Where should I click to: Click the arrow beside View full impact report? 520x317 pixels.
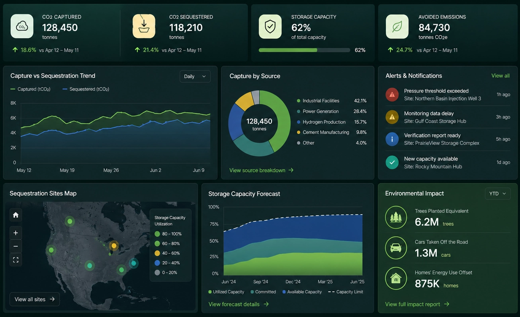pyautogui.click(x=447, y=304)
